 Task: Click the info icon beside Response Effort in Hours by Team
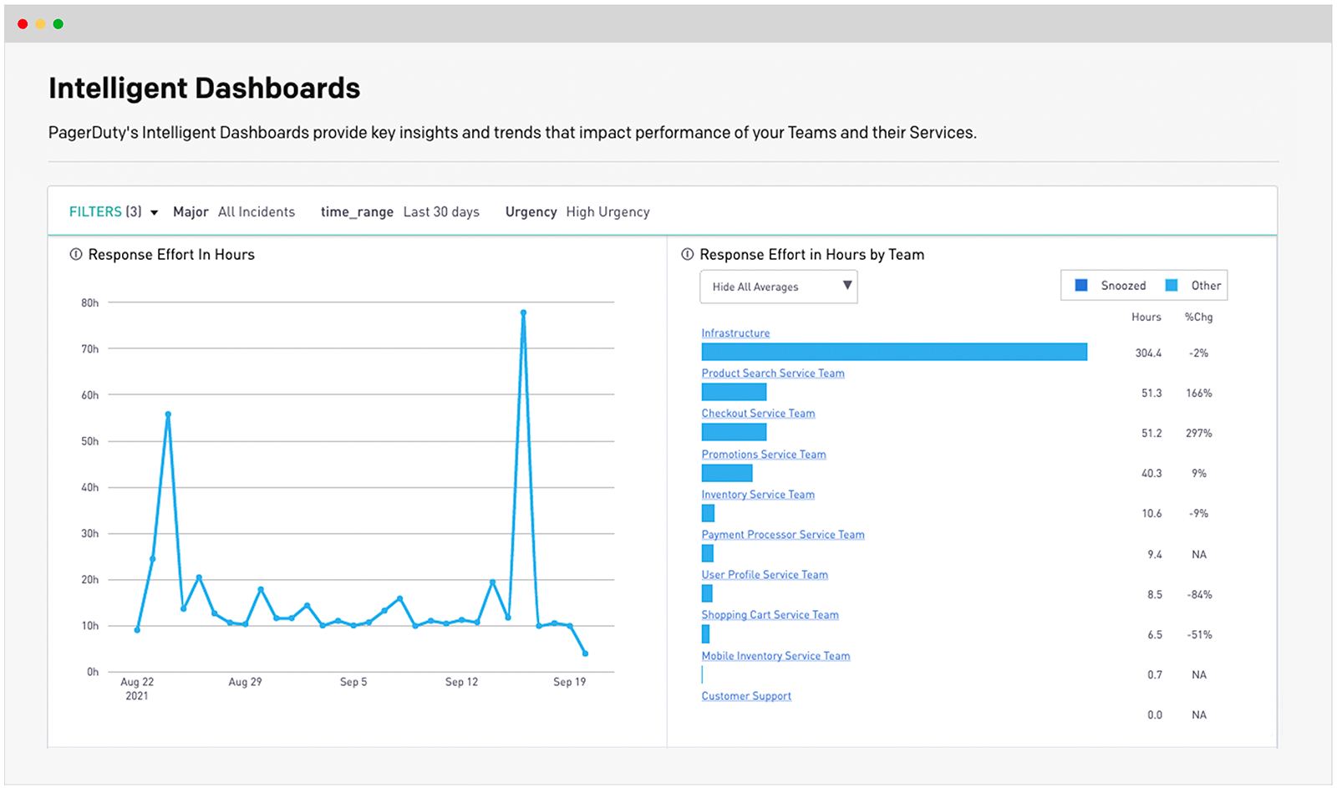[x=688, y=255]
